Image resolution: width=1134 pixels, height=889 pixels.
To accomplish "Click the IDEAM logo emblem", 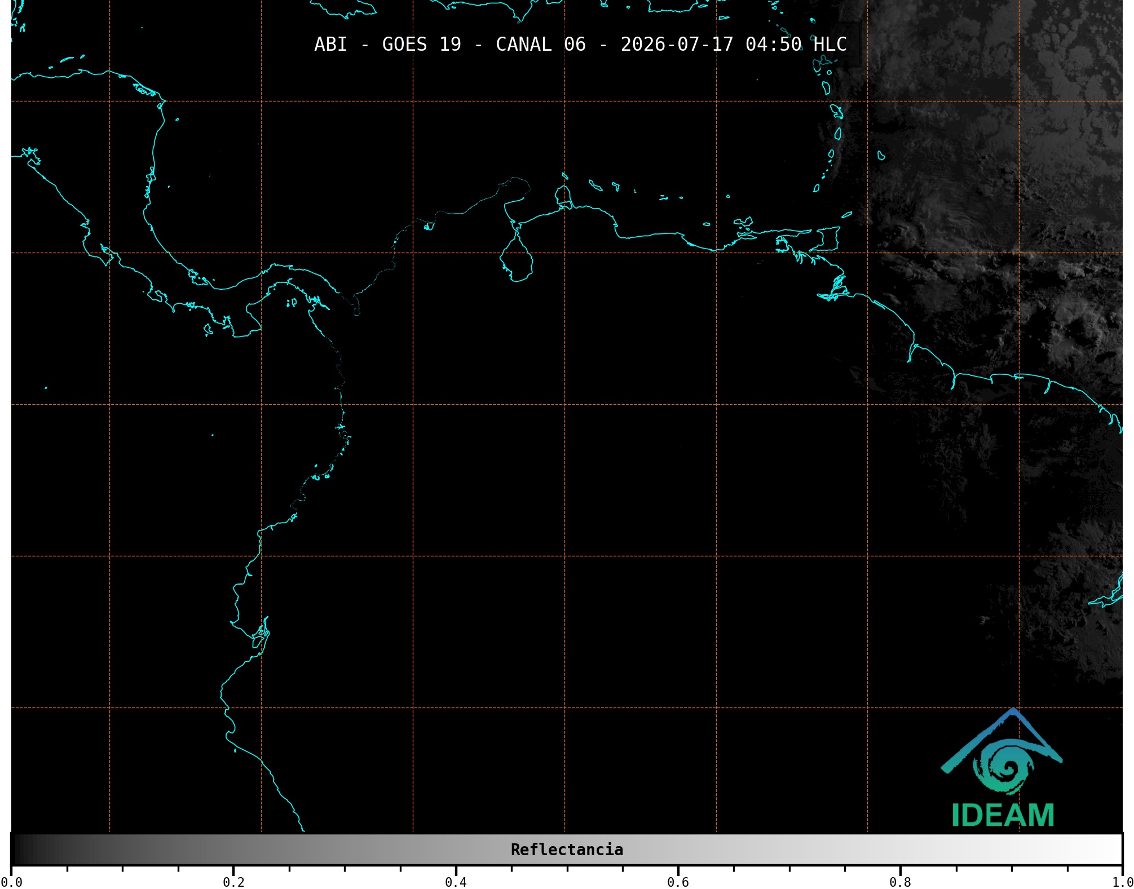I will click(1002, 752).
